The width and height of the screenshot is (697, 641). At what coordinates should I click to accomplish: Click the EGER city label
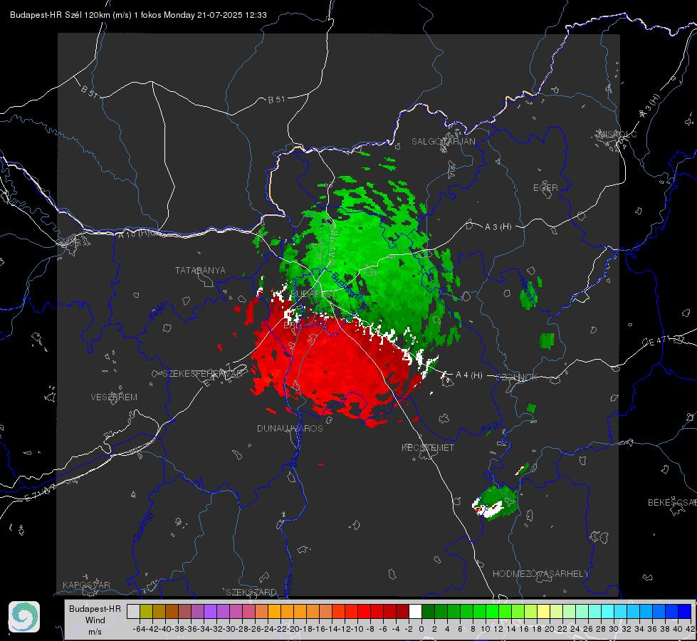click(x=545, y=188)
